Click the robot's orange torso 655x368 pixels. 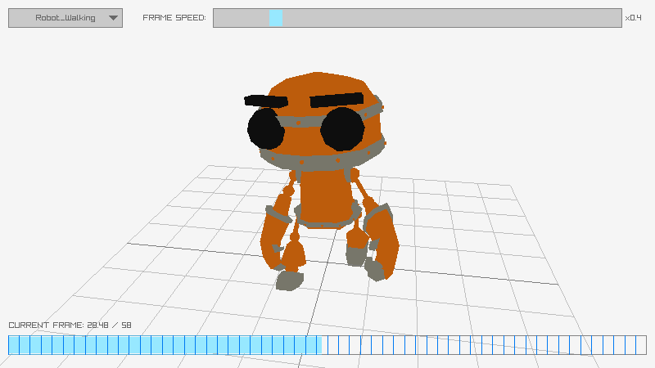tap(326, 196)
